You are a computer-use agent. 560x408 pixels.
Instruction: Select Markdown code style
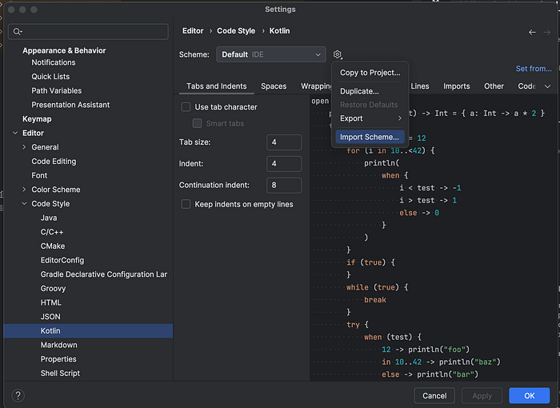[x=58, y=345]
